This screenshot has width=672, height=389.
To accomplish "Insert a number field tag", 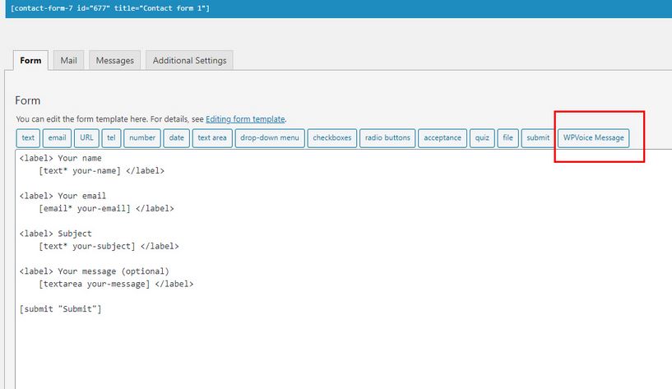I will click(142, 138).
